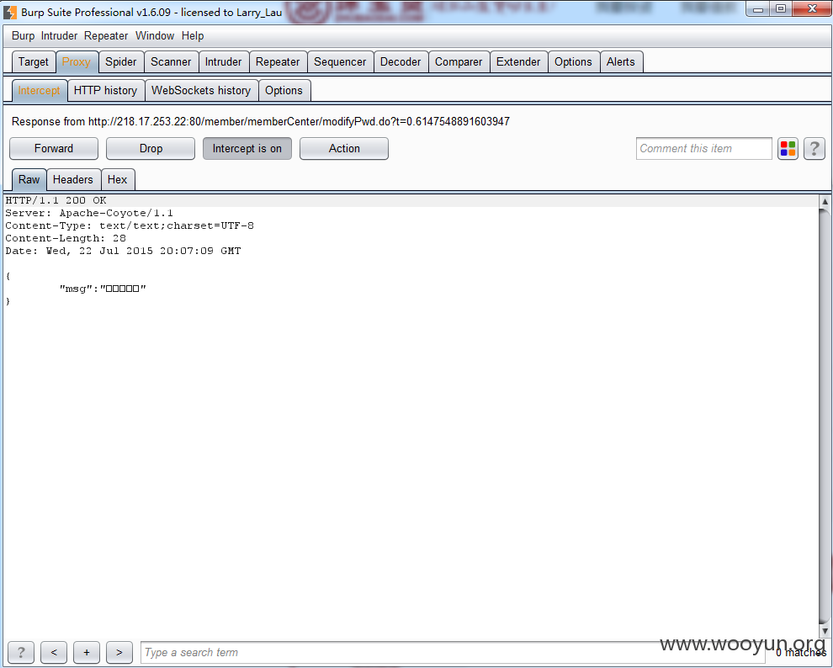Screen dimensions: 833x668
Task: Open the Comparer tab
Action: click(459, 61)
